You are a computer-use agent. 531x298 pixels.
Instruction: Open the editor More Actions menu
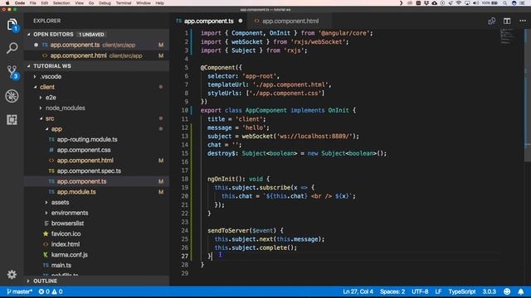[523, 21]
